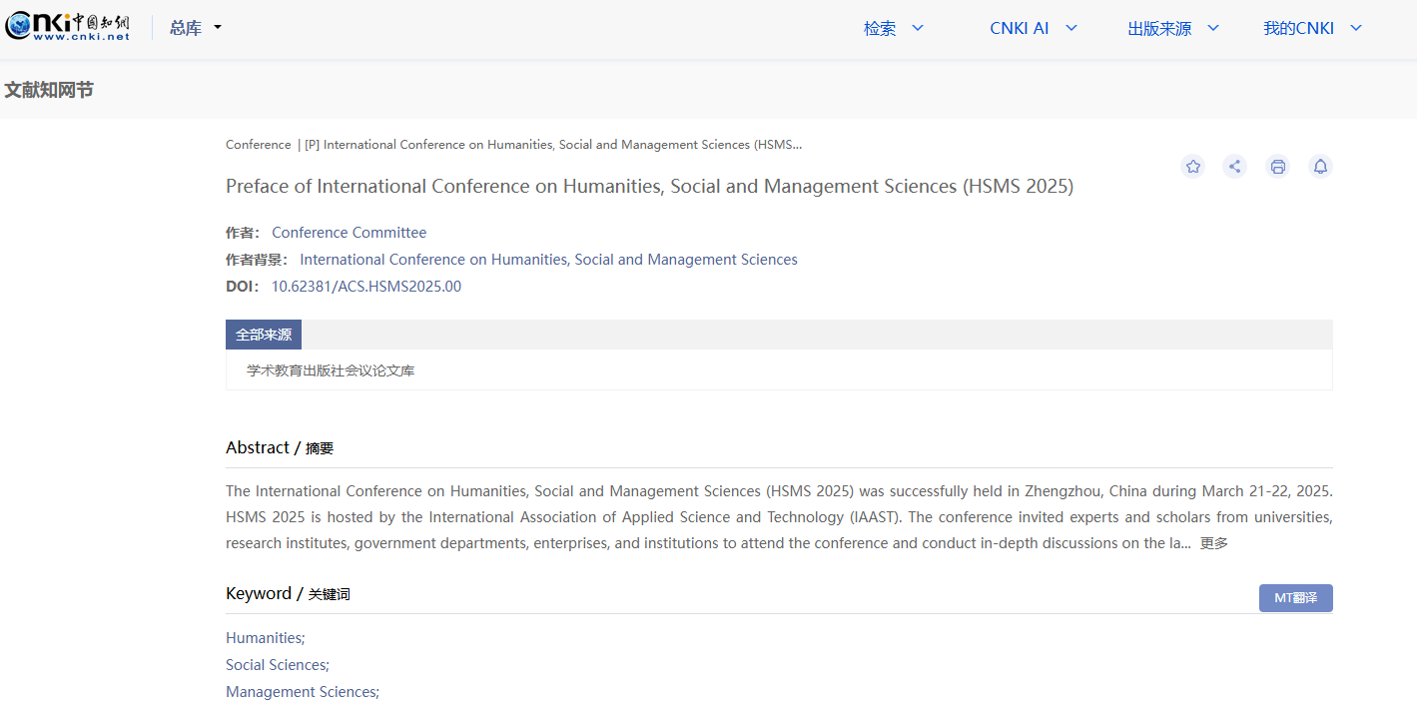The height and width of the screenshot is (723, 1417).
Task: Click the bell notification icon
Action: pos(1320,167)
